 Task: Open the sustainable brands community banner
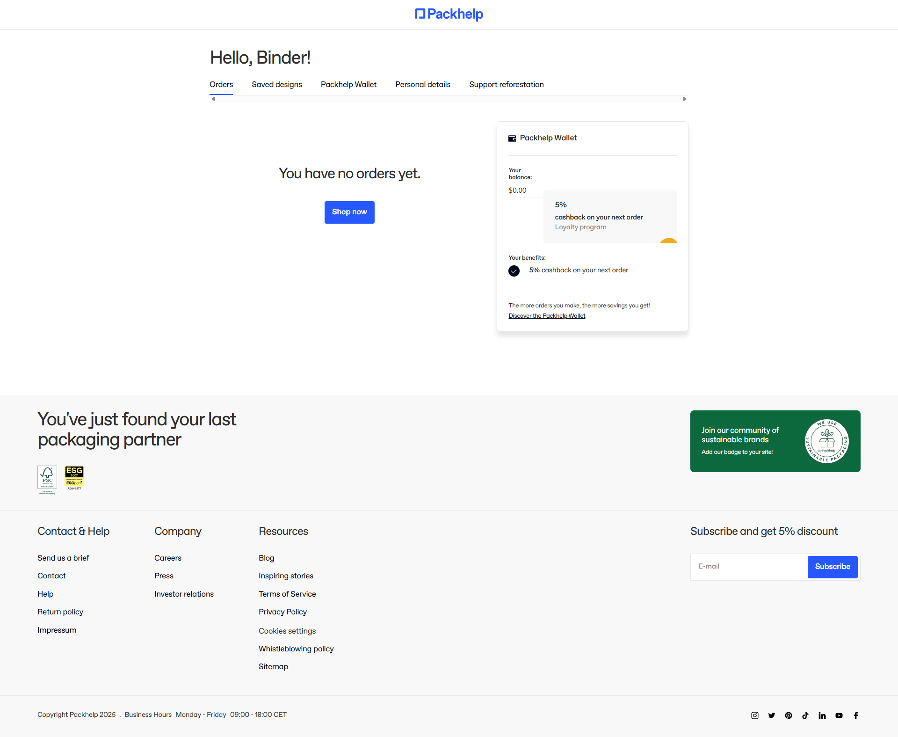775,441
